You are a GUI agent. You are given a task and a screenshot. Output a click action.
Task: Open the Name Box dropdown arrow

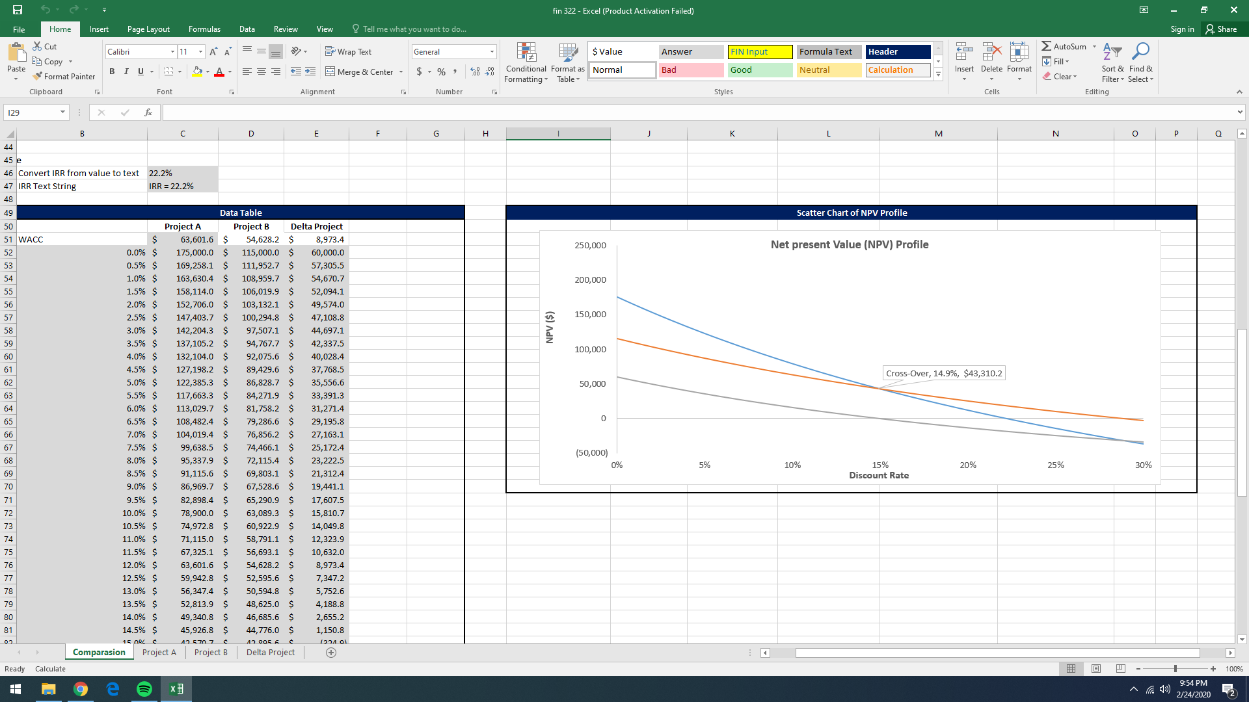[62, 112]
